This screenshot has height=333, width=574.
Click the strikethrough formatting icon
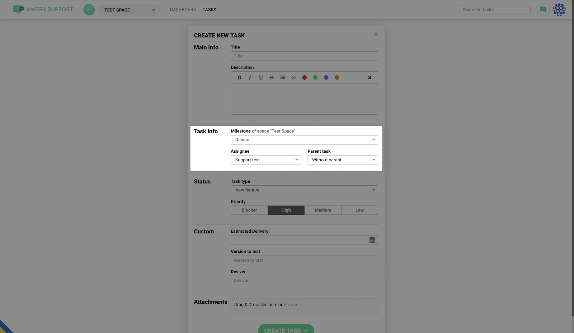click(272, 77)
